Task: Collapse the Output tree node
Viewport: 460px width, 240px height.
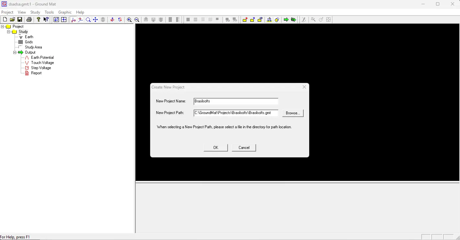Action: point(15,52)
